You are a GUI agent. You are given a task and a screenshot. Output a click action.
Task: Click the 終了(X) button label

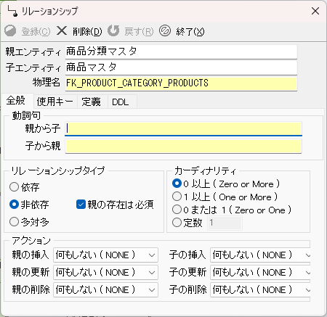point(190,31)
